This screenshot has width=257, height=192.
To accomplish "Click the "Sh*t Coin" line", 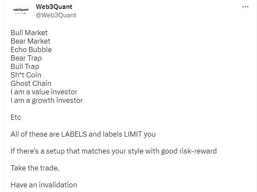I will [26, 75].
